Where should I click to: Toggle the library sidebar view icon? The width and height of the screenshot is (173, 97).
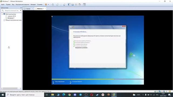point(69,5)
